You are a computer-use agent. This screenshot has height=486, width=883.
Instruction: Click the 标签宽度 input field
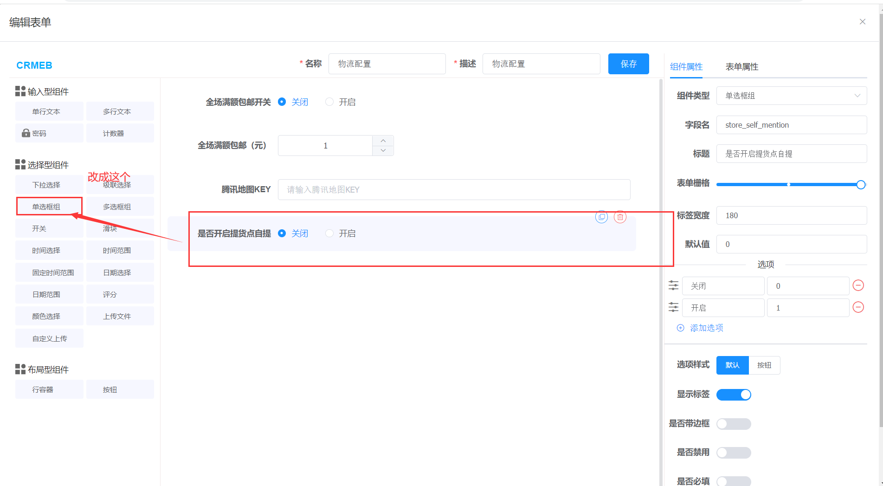[792, 215]
